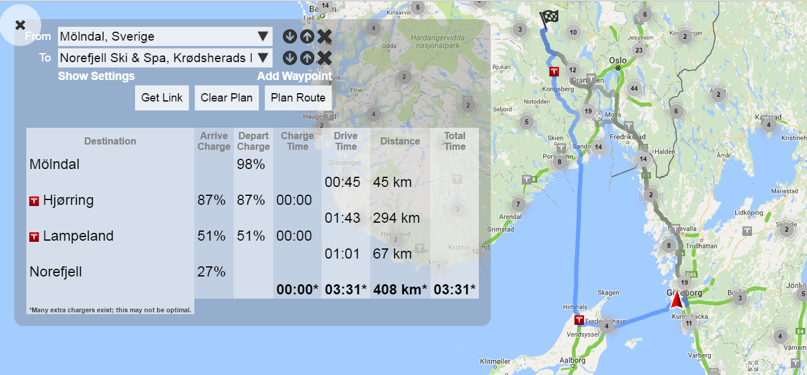
Task: Click the cluster marker 7 near Arendal
Action: click(x=518, y=204)
